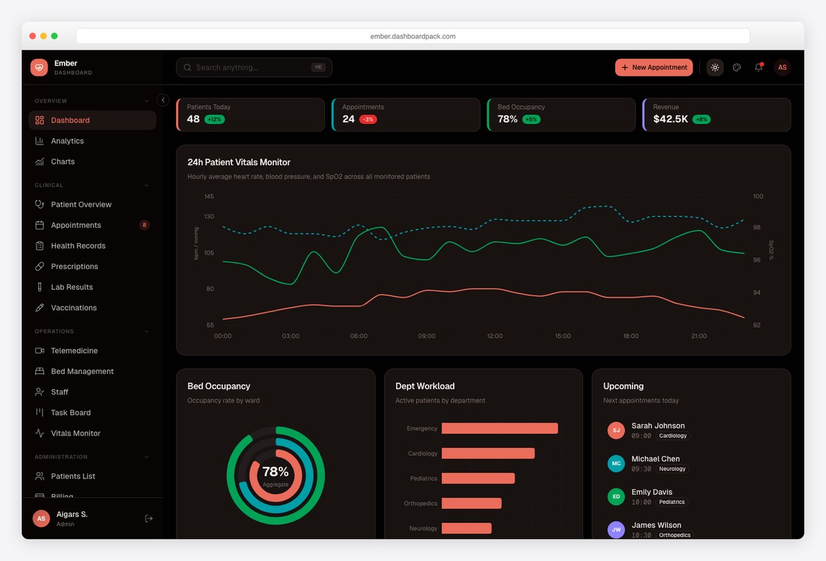Open the AS avatar in top bar
The image size is (826, 561).
(x=782, y=67)
